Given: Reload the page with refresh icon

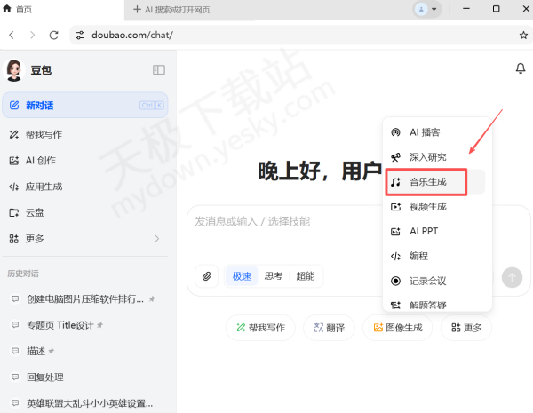Looking at the screenshot, I should (x=54, y=36).
